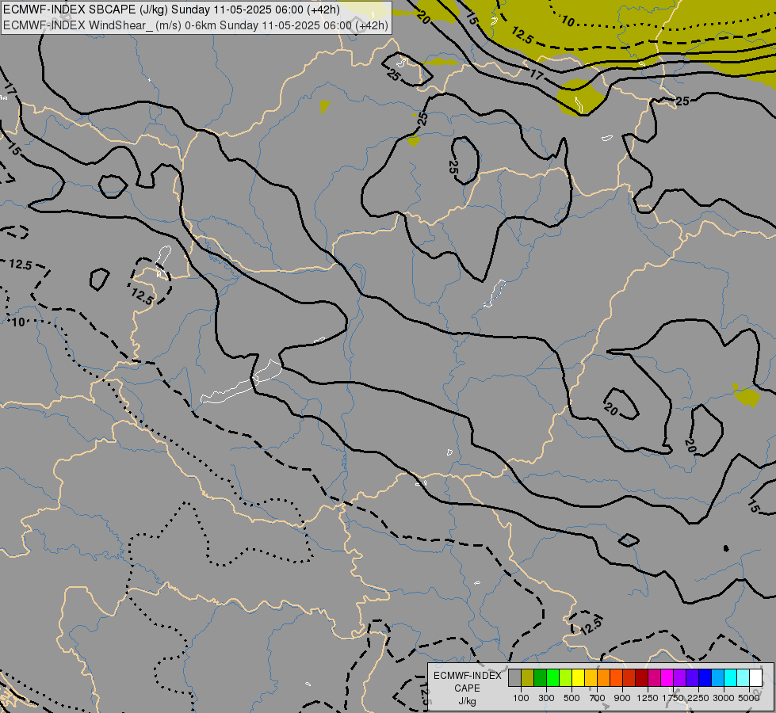Pick the pure yellow legend swatch

tap(578, 678)
